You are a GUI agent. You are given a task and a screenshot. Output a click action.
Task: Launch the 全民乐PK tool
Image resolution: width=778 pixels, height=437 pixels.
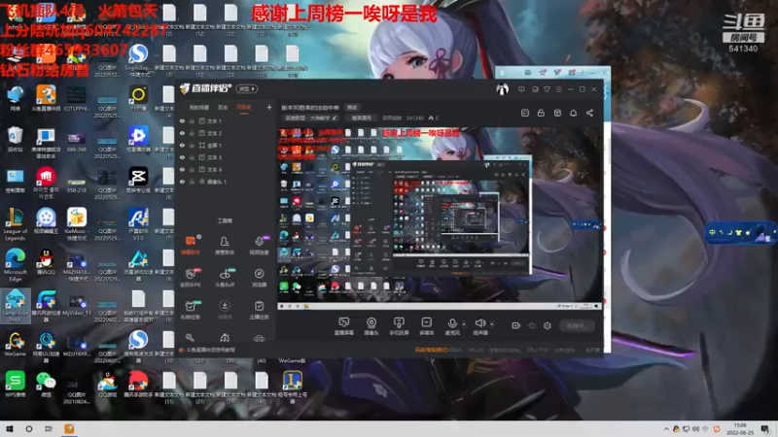tap(190, 278)
